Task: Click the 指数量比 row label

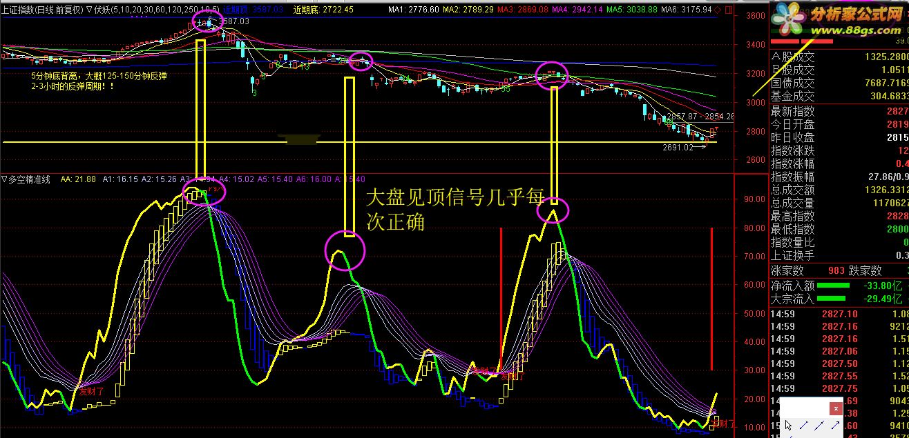Action: click(792, 242)
